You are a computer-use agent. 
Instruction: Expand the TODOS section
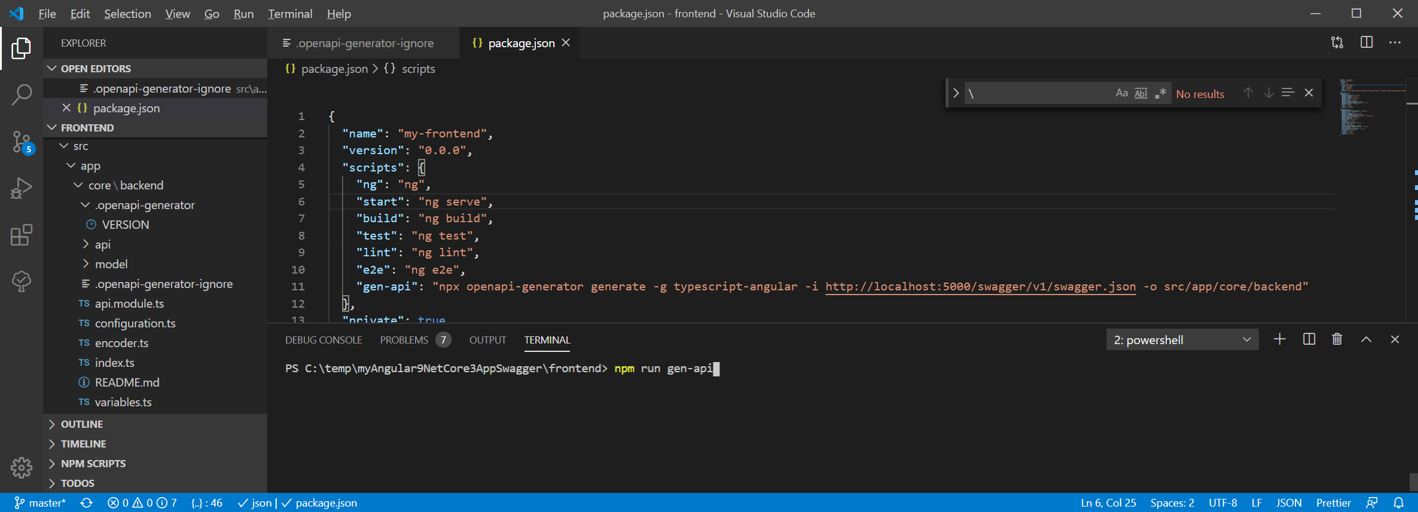coord(155,483)
